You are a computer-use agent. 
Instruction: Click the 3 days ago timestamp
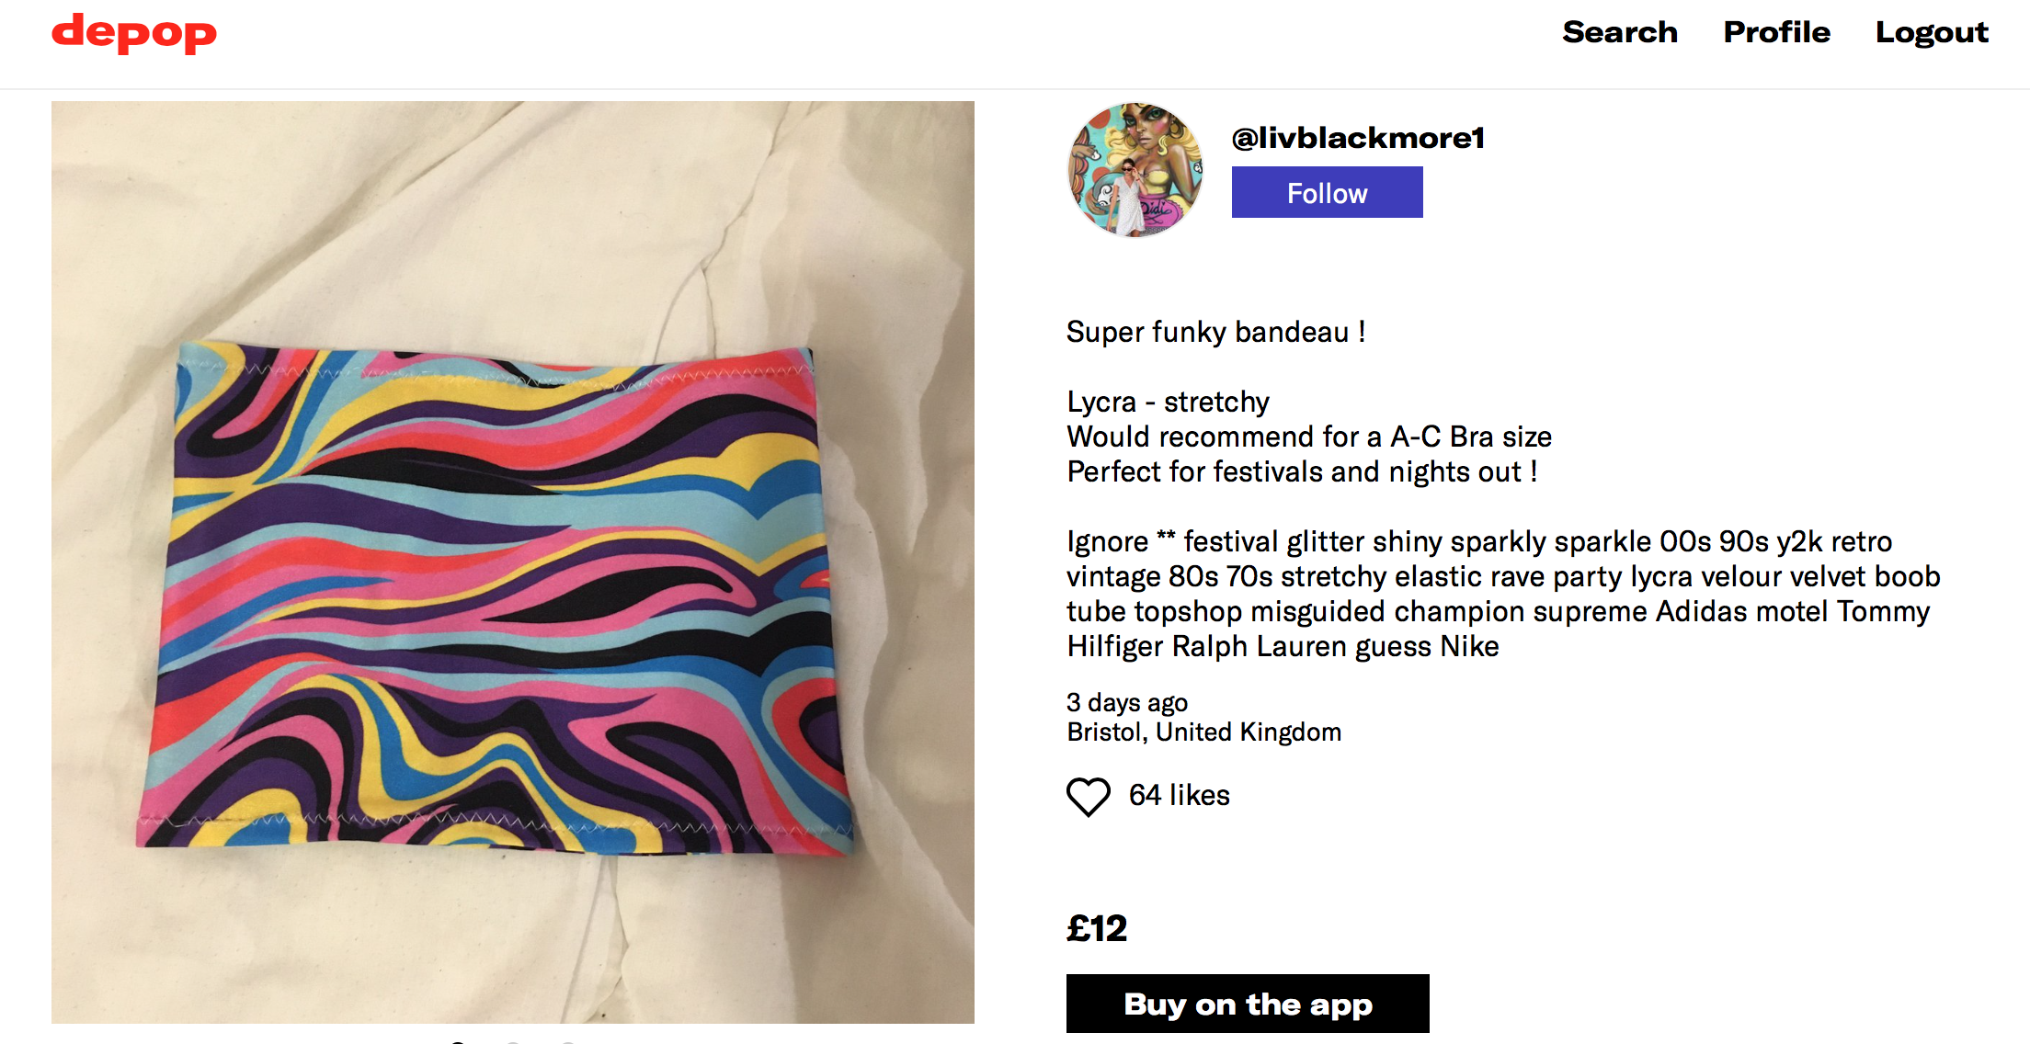(1127, 703)
